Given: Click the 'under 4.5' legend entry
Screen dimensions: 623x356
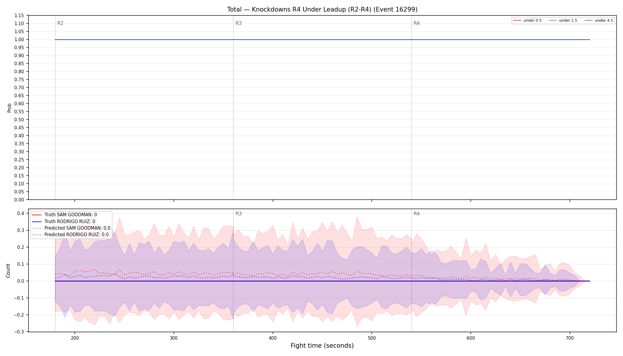Looking at the screenshot, I should [599, 20].
